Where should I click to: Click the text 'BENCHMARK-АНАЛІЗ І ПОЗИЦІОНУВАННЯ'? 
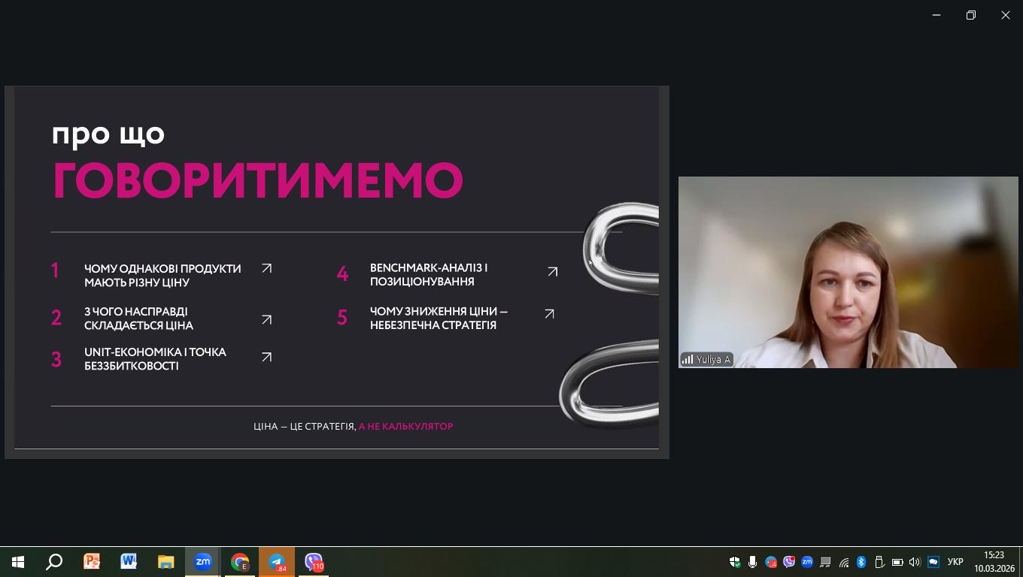(x=429, y=275)
